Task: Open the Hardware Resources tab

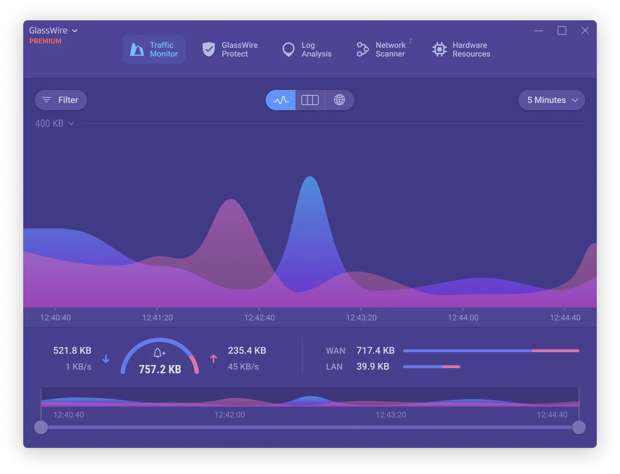Action: tap(461, 50)
